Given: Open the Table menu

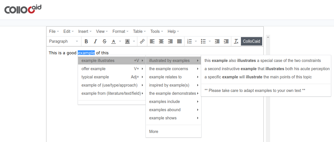Looking at the screenshot, I should pyautogui.click(x=139, y=31).
